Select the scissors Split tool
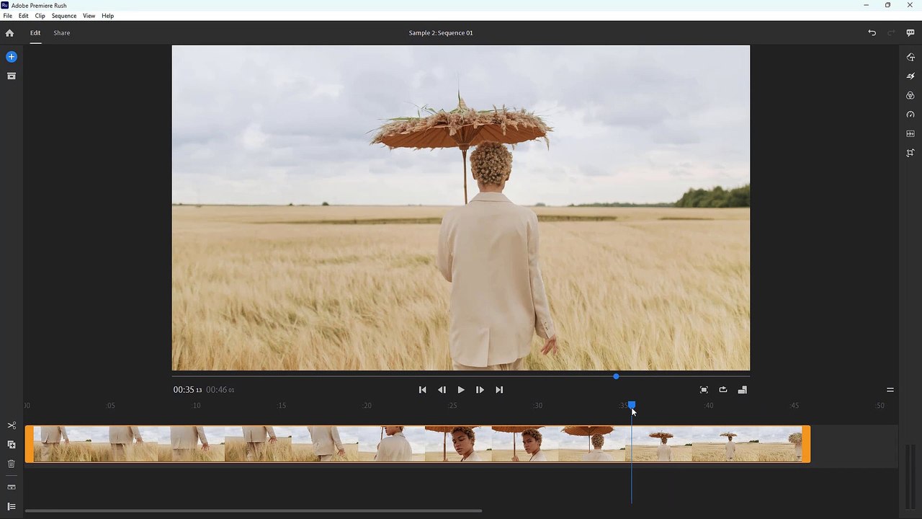The width and height of the screenshot is (922, 519). pos(12,425)
